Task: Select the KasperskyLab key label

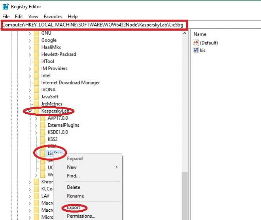Action: 55,111
